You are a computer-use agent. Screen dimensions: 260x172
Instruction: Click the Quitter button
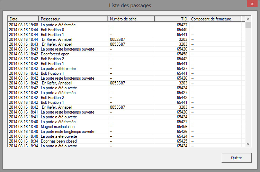(x=236, y=157)
